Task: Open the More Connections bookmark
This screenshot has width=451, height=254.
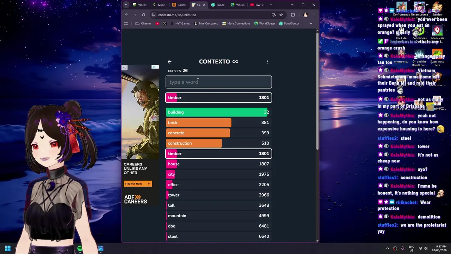Action: click(x=236, y=24)
